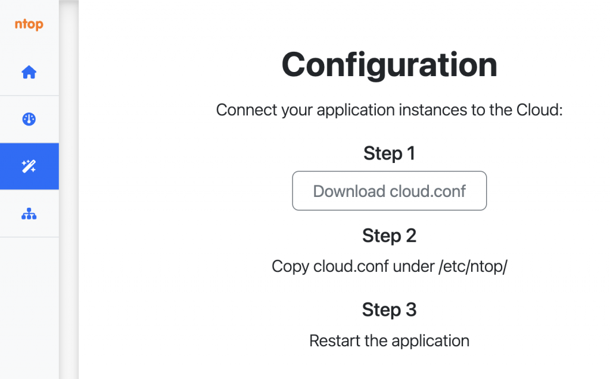Open the dashboard gauge icon
The width and height of the screenshot is (610, 379).
point(29,119)
